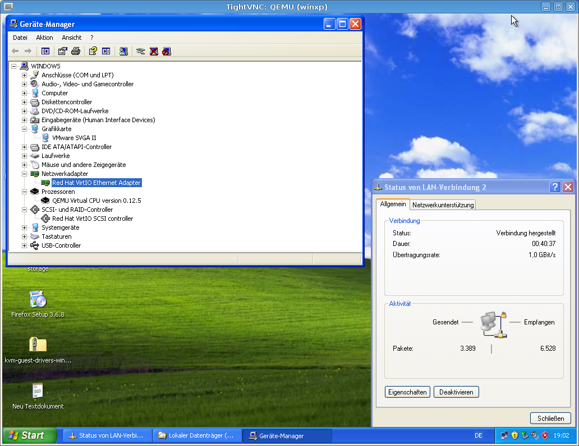Expand the Laufwerke node
Viewport: 579px width, 446px height.
click(24, 156)
